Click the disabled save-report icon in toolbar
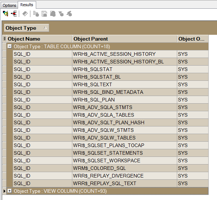 pyautogui.click(x=44, y=14)
